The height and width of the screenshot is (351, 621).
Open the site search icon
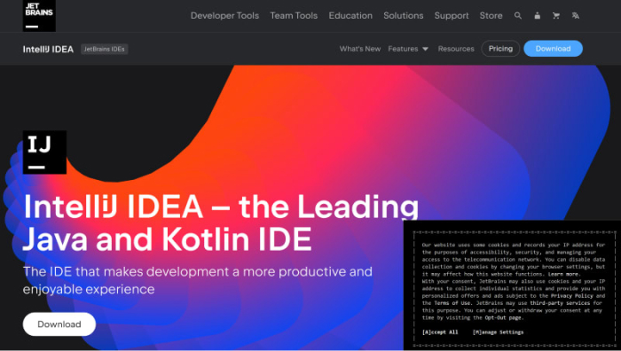[x=517, y=16]
